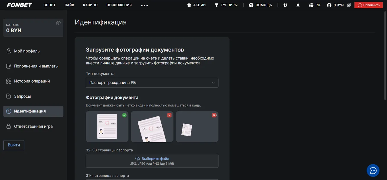This screenshot has height=180, width=387.
Task: Click the 'Фотографии документа' heading
Action: (112, 97)
